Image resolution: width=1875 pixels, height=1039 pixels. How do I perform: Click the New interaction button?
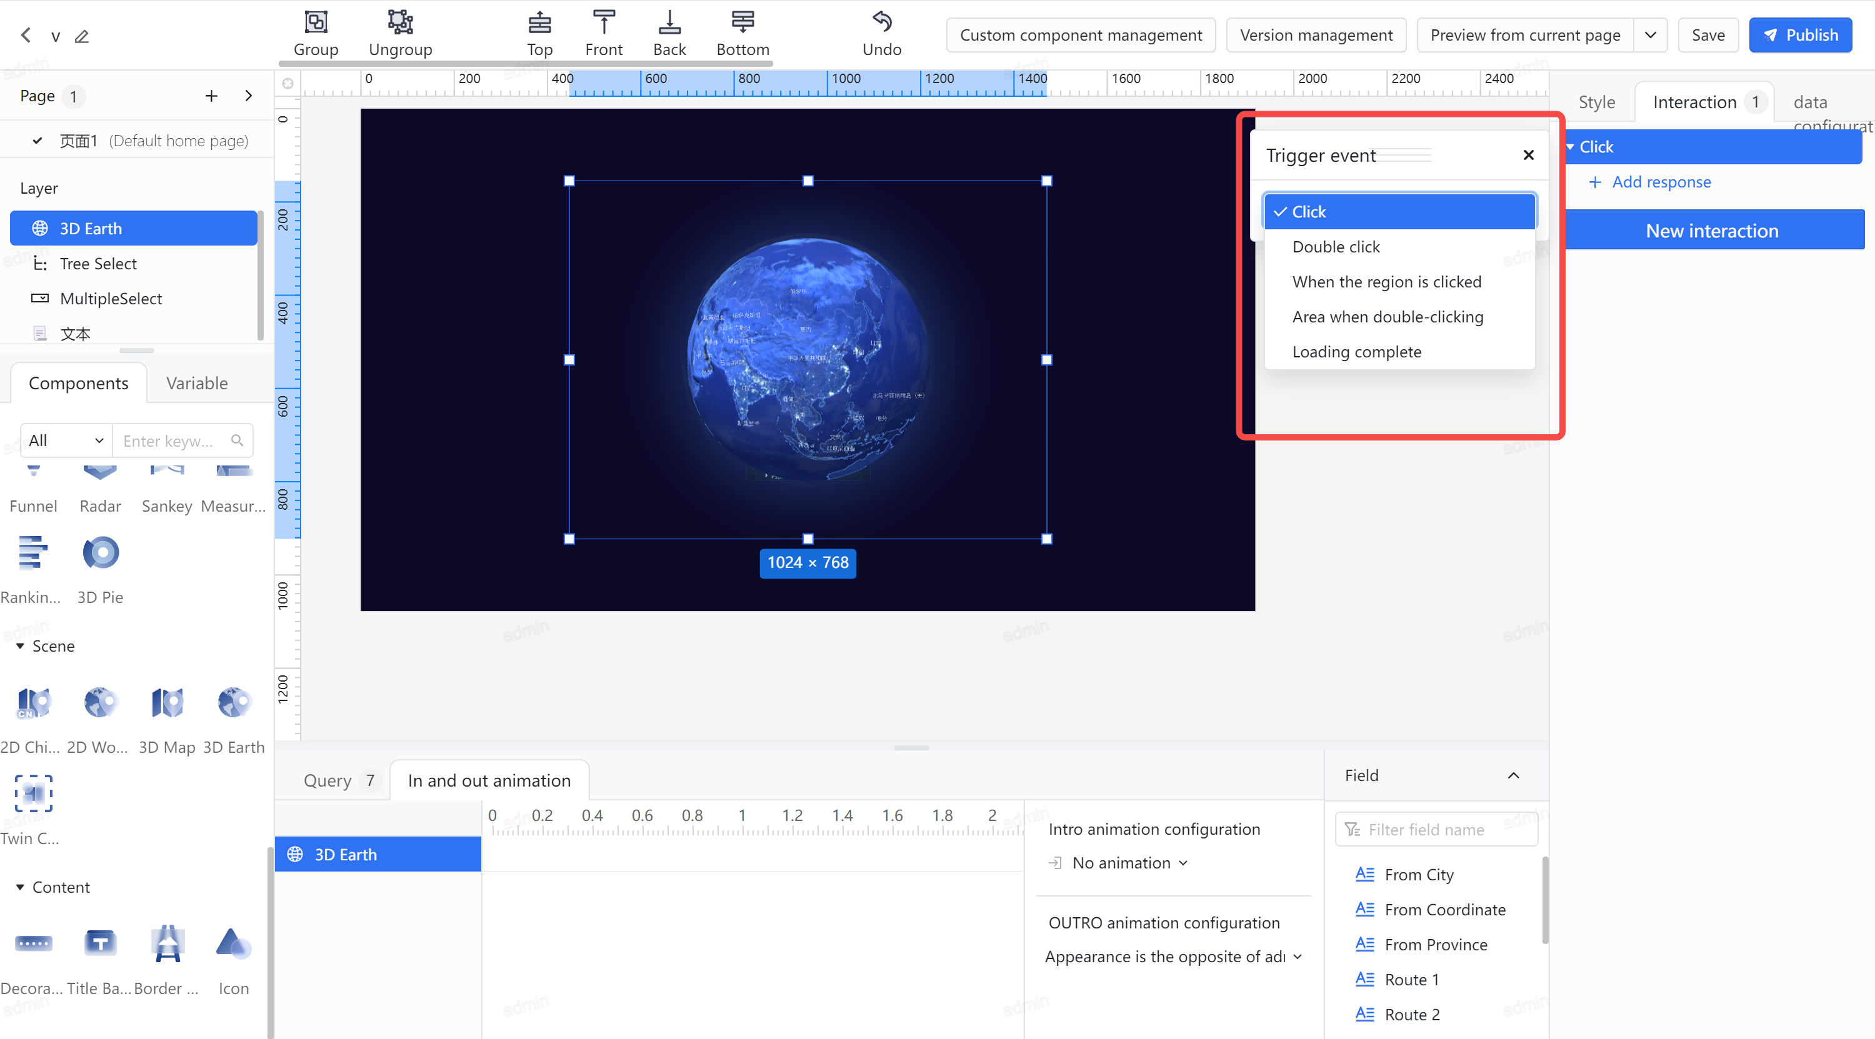pos(1714,231)
